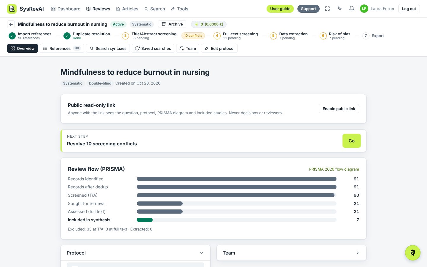The image size is (427, 267).
Task: Open the Saved searches tab
Action: pos(153,48)
